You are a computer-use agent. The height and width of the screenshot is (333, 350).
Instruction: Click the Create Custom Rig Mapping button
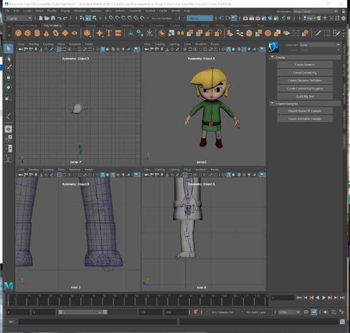tap(305, 88)
